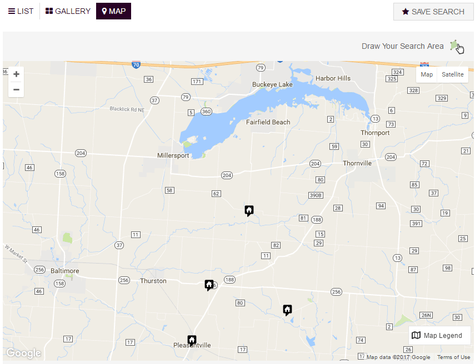Switch the map to Satellite view

[x=453, y=74]
